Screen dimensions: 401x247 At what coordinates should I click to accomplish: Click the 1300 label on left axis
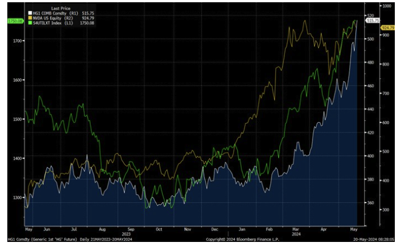(x=17, y=197)
